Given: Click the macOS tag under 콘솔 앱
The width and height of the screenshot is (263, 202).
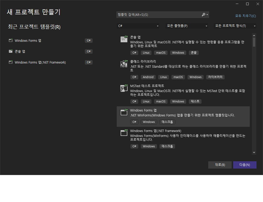Looking at the screenshot, I should coord(161,53).
